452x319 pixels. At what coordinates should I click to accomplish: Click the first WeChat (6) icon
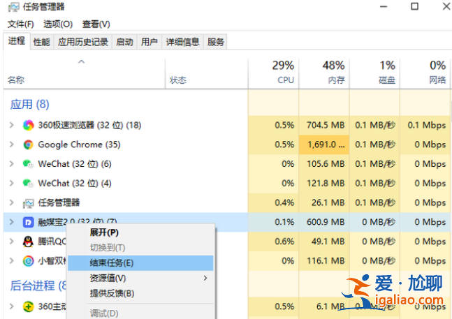coord(28,164)
